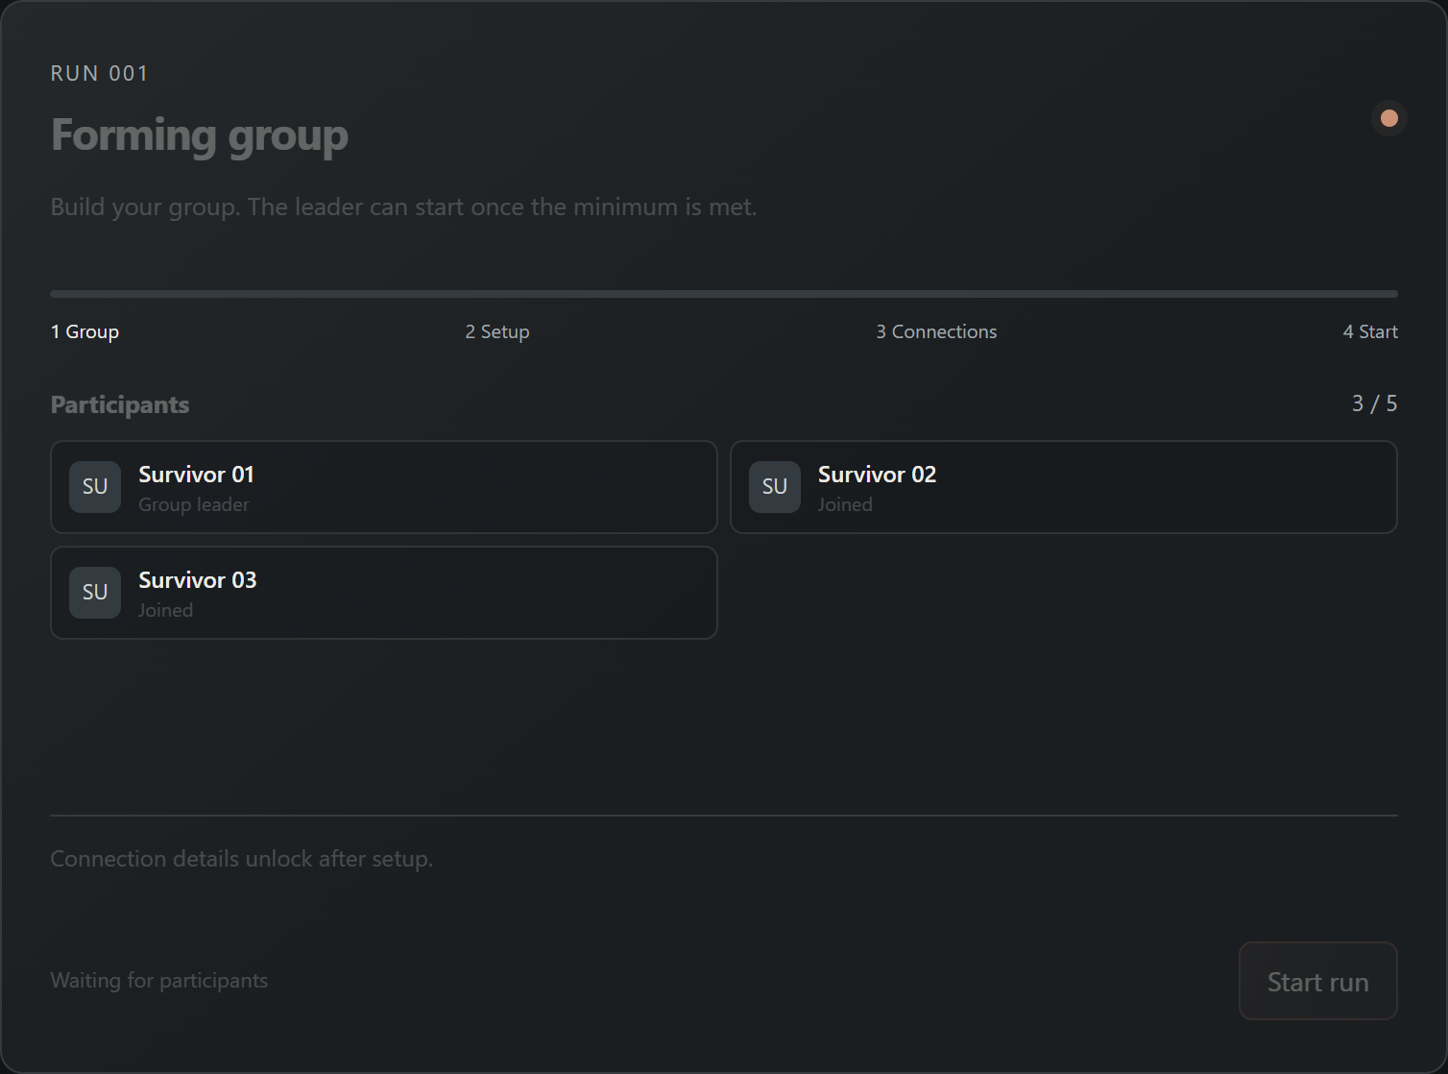The width and height of the screenshot is (1448, 1074).
Task: Click the Participants section header
Action: [120, 404]
